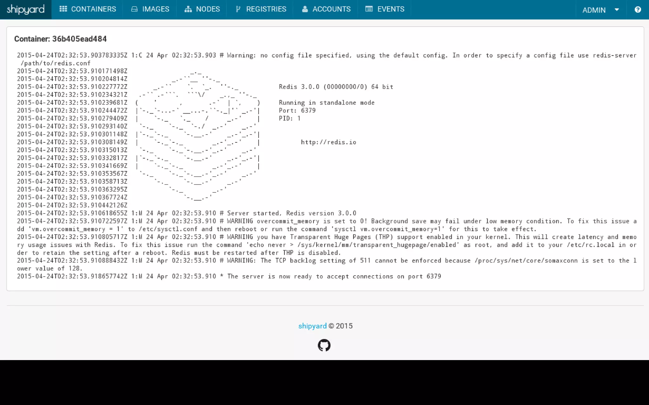Click the 'PID: 1' log line

tap(290, 118)
